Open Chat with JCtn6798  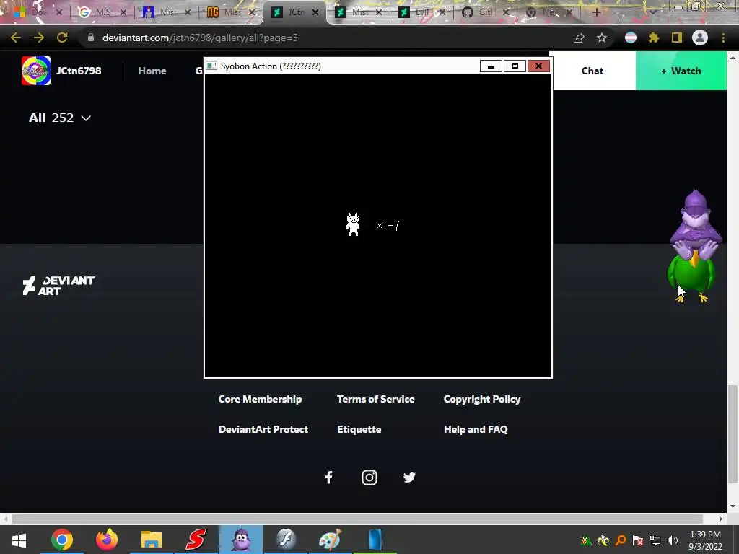[592, 71]
